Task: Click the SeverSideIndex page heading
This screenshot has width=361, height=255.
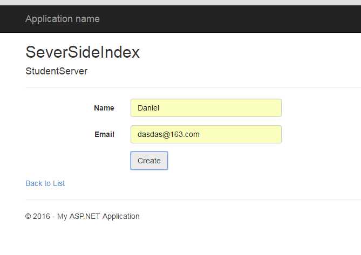Action: point(83,52)
